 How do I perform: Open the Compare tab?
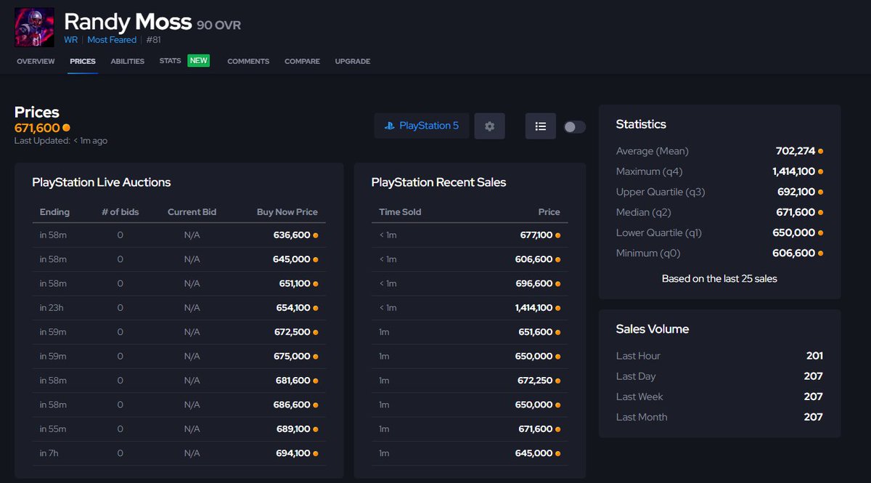[x=302, y=62]
